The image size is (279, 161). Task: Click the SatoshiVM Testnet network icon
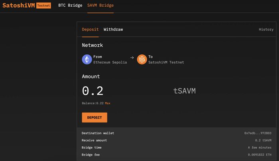(142, 59)
